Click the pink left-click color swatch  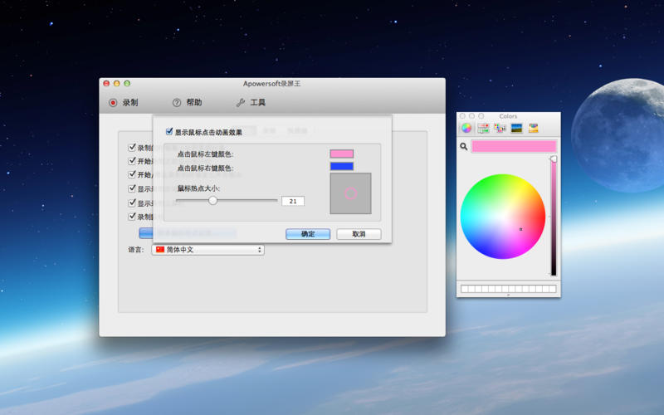341,154
